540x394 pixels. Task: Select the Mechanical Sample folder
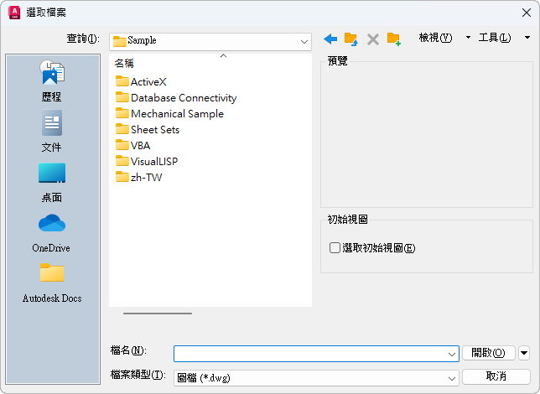[x=176, y=114]
